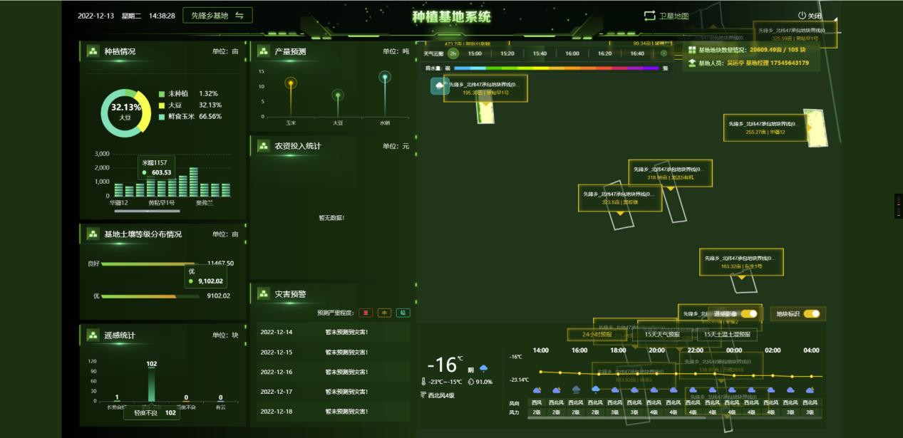The image size is (903, 438).
Task: Click the 产量预测 panel header icon
Action: (263, 51)
